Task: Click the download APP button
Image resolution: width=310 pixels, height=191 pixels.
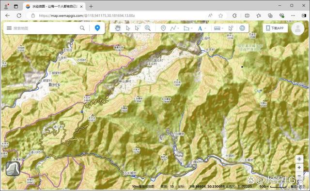Action: [275, 28]
